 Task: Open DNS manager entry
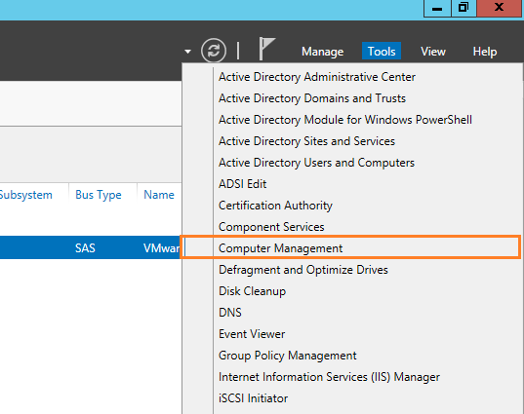click(230, 313)
